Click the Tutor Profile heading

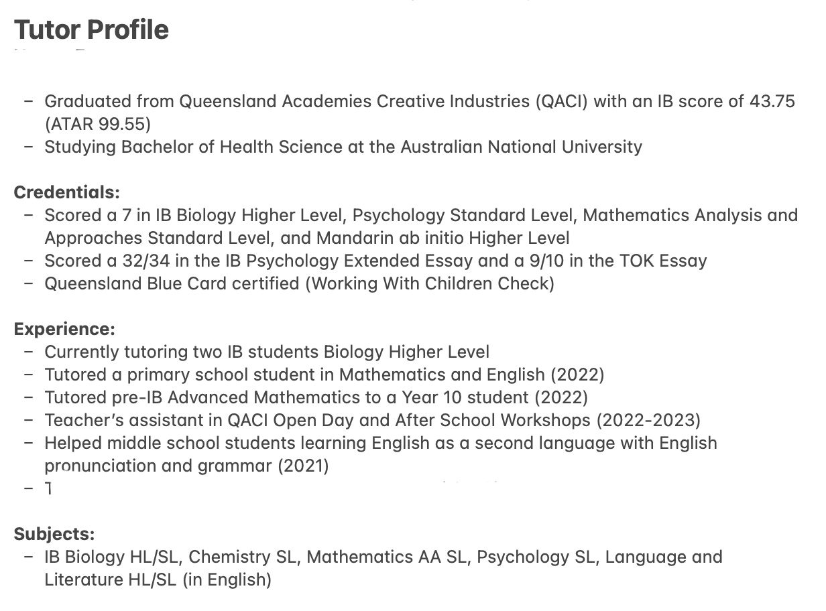tap(91, 30)
